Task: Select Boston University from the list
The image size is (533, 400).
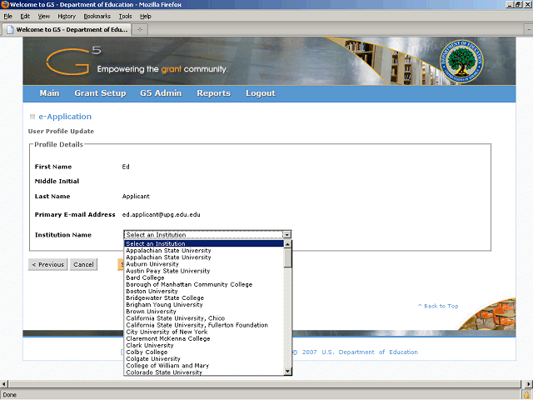Action: (x=203, y=291)
